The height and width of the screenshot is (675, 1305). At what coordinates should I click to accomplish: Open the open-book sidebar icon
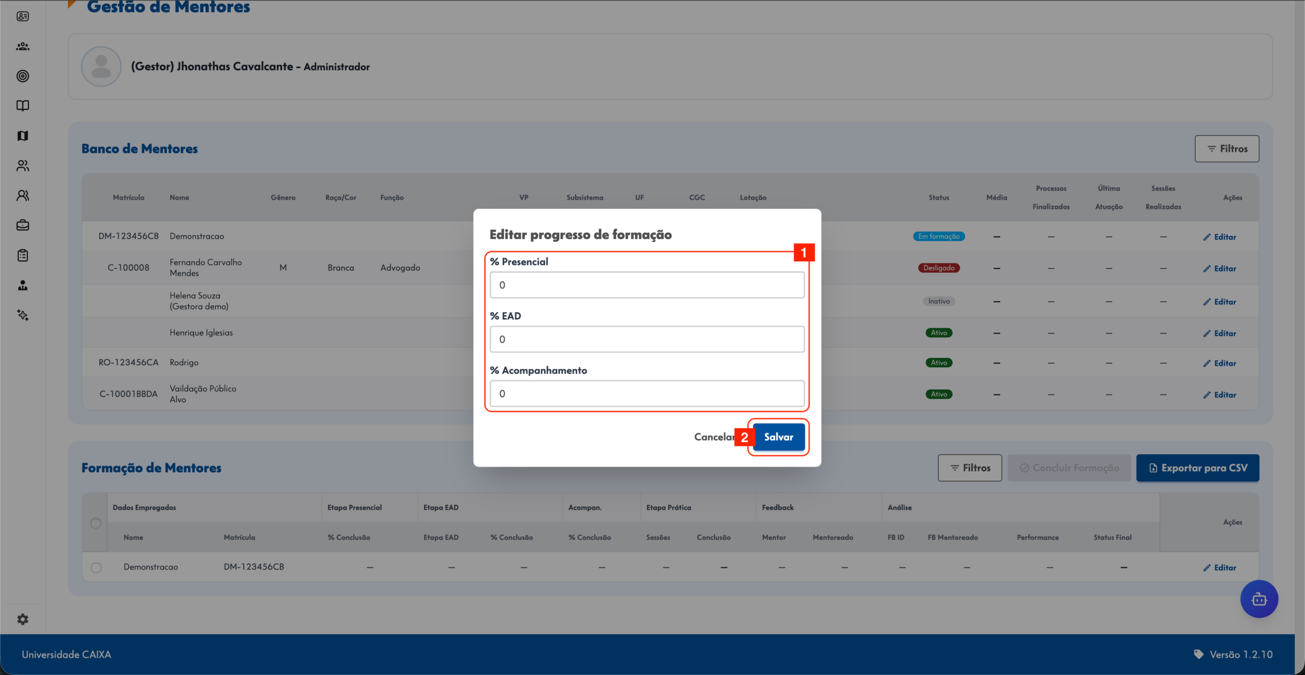[22, 106]
